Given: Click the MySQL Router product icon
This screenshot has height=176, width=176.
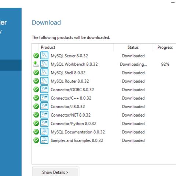Looking at the screenshot, I should click(44, 81).
